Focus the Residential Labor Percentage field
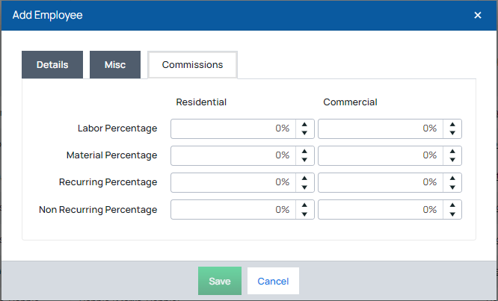Screen dimensions: 498x301 (233, 128)
